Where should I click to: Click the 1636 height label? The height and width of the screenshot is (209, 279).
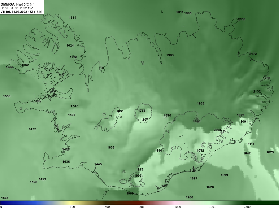point(66,162)
